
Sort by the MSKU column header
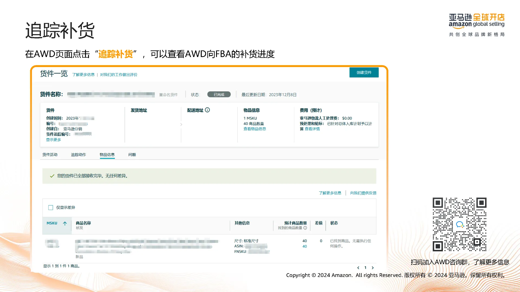pos(52,223)
